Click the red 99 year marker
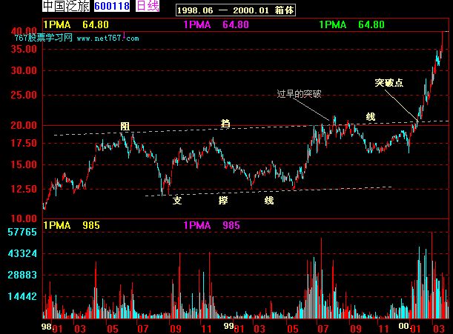This screenshot has height=334, width=453. 230,324
